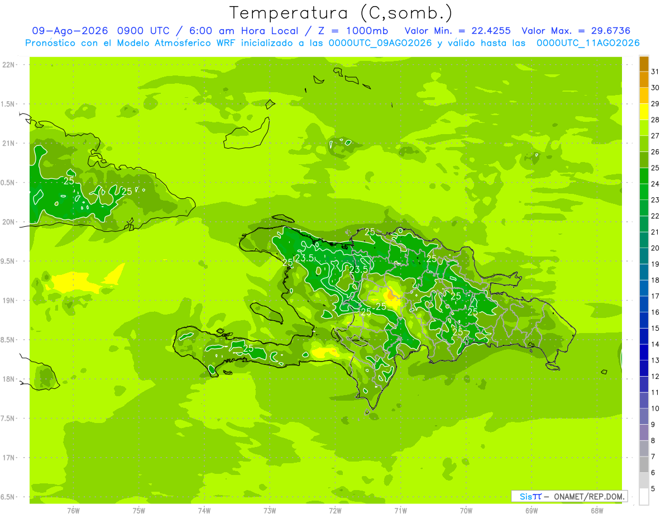The height and width of the screenshot is (518, 670).
Task: Click the '7.5N' latitude label
Action: tap(8, 419)
